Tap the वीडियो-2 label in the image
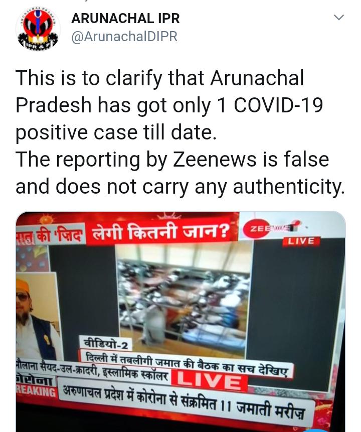 106,344
